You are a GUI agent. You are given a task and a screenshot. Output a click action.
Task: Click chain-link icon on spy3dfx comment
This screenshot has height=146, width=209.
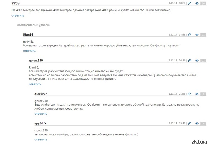point(189,123)
